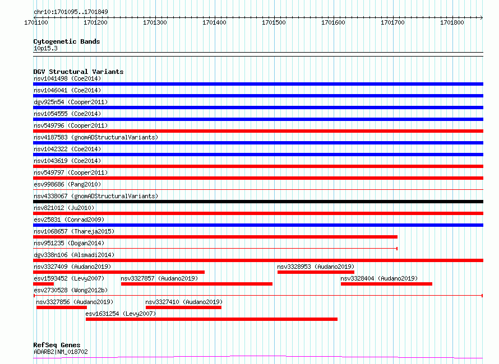Select ruler position 1701700
Screen dimensions: 499x364
pyautogui.click(x=392, y=23)
